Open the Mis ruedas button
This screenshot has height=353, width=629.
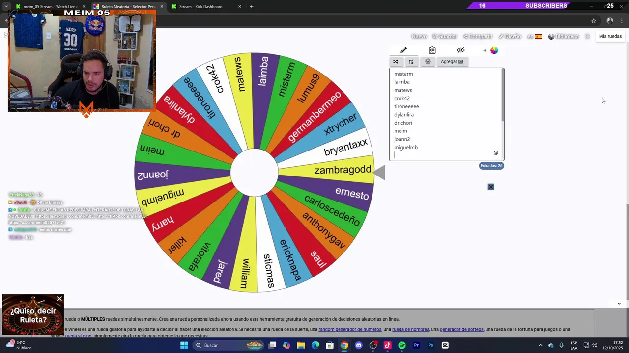[x=610, y=36]
